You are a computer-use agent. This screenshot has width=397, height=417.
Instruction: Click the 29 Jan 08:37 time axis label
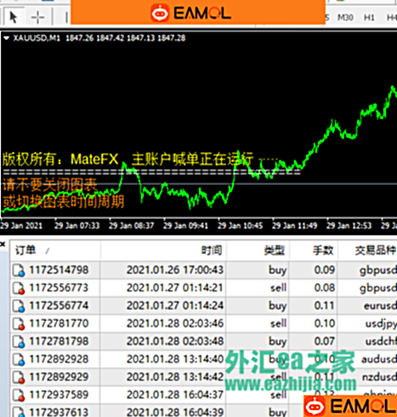point(131,226)
